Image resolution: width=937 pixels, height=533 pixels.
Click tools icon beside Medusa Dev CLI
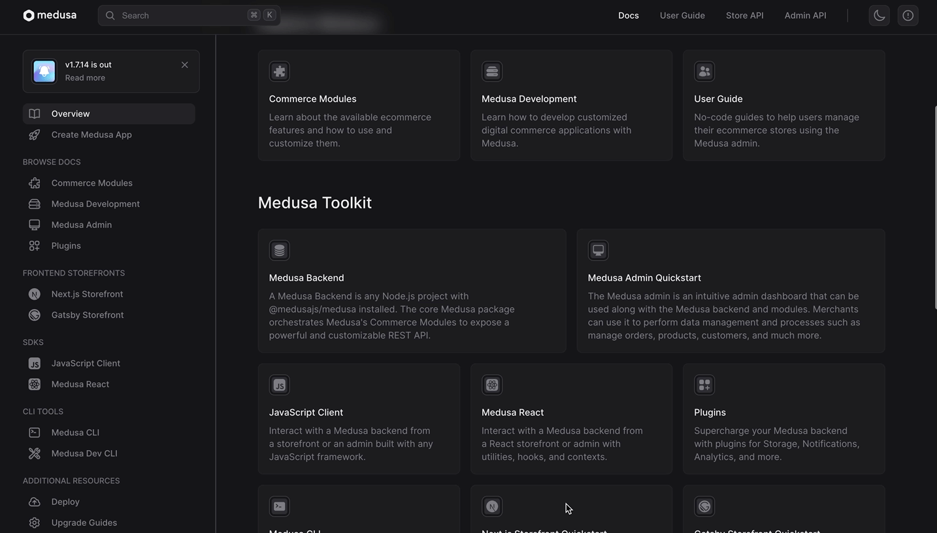[x=35, y=453]
